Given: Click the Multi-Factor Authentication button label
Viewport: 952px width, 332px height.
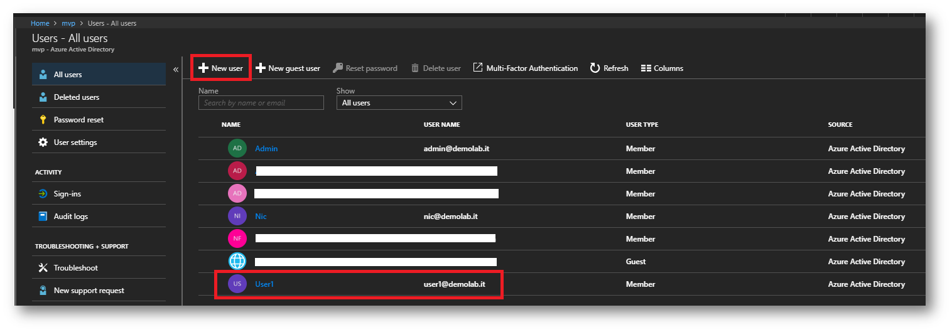Looking at the screenshot, I should click(532, 68).
